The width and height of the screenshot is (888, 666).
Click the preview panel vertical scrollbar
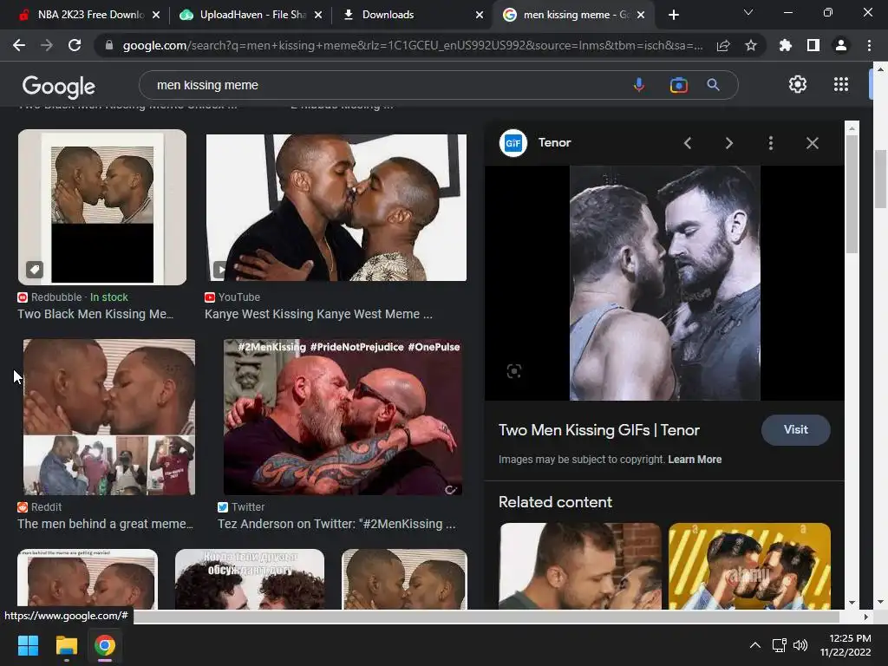[852, 193]
